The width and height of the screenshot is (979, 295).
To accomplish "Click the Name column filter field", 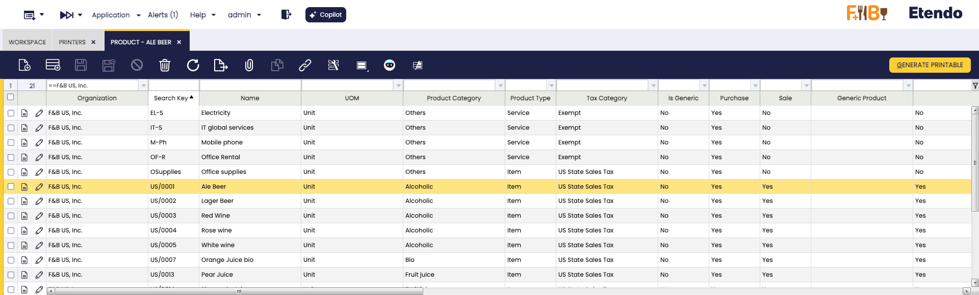I will click(x=250, y=85).
